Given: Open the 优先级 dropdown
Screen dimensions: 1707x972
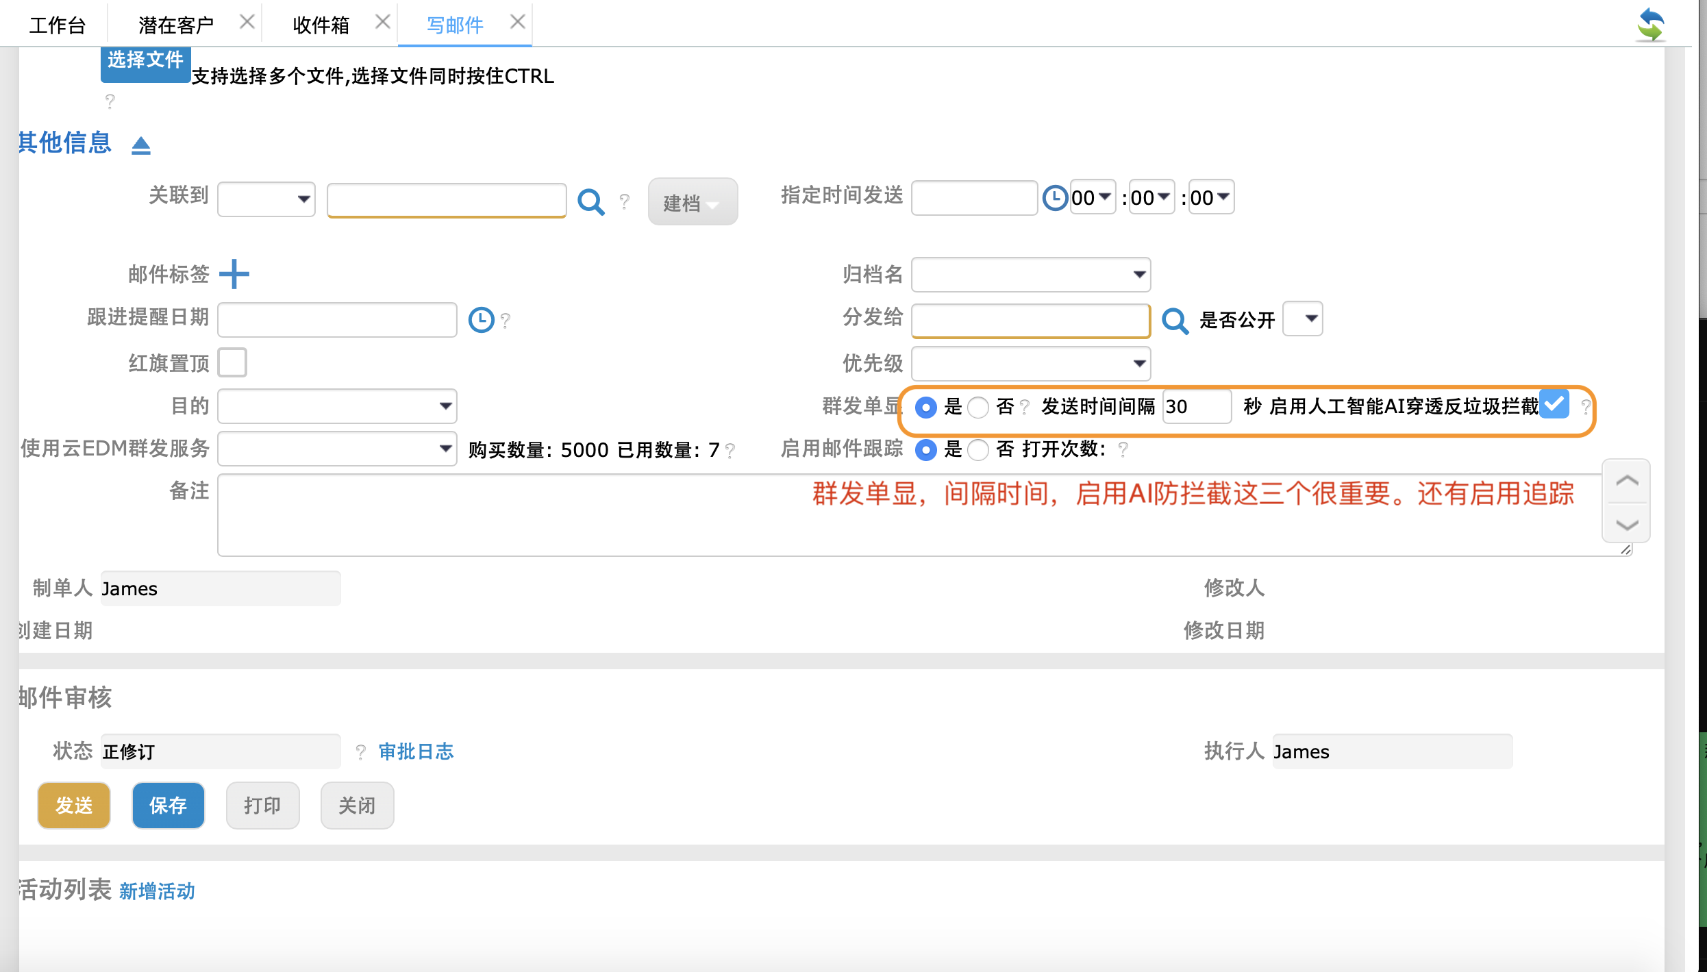Looking at the screenshot, I should pos(1031,363).
